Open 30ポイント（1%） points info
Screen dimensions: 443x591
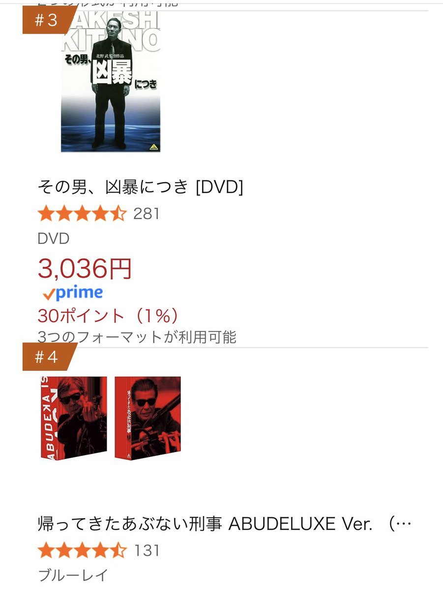pyautogui.click(x=108, y=316)
